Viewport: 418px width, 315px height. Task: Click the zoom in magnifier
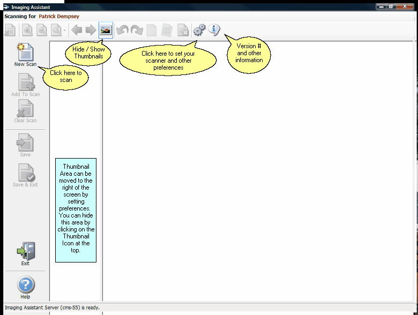point(28,31)
